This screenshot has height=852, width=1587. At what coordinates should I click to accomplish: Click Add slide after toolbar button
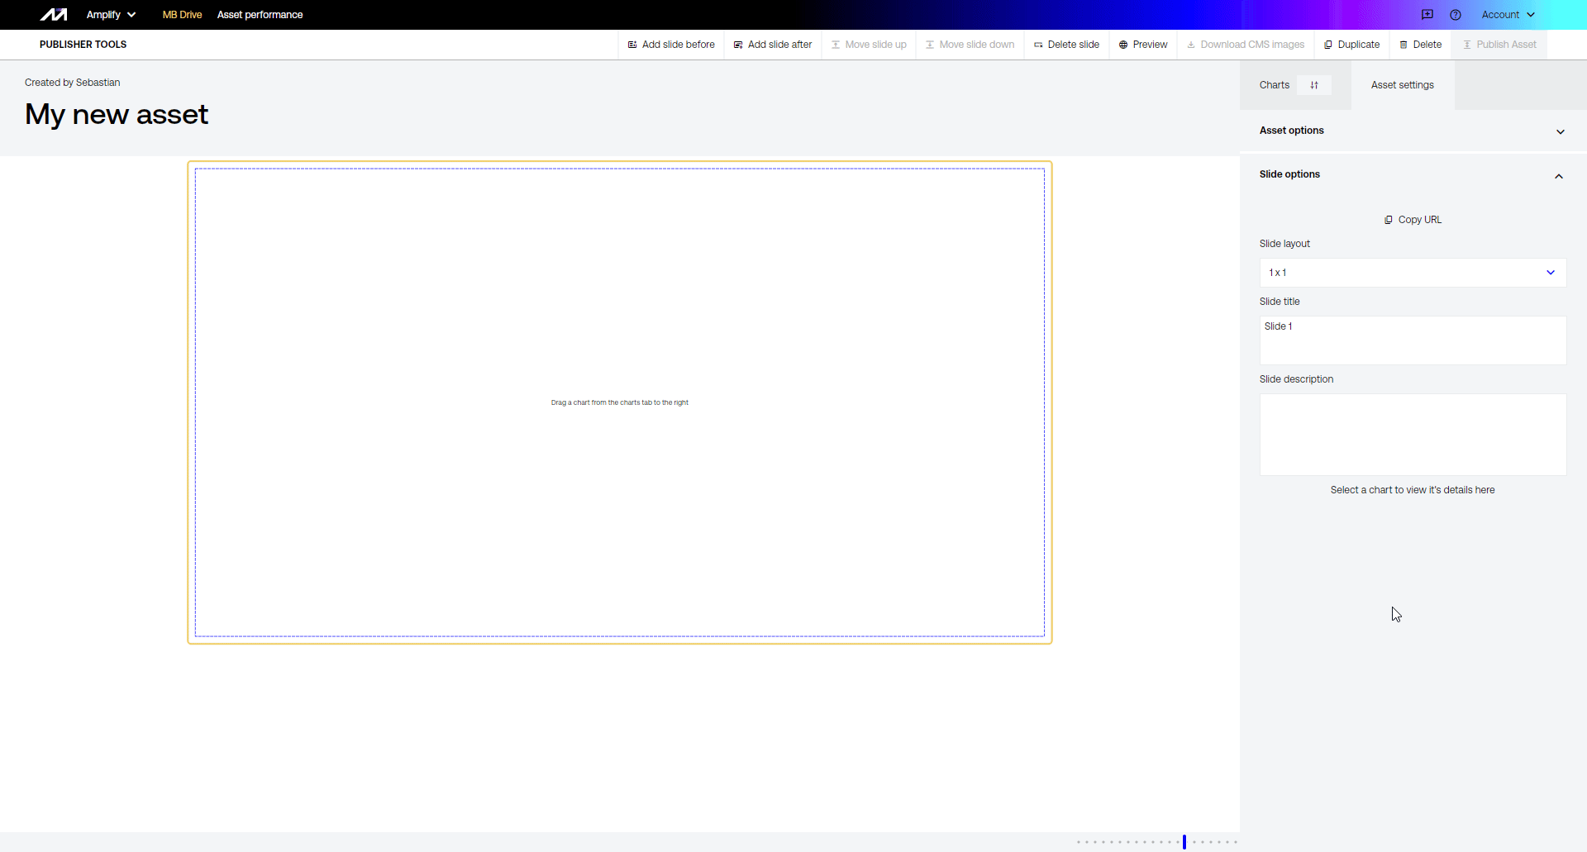(773, 45)
